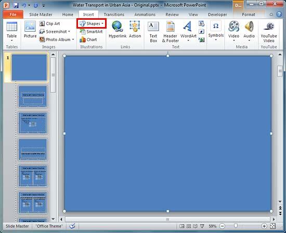Screen dimensions: 286x233
Task: Click the Save icon in the title bar
Action: pyautogui.click(x=16, y=5)
